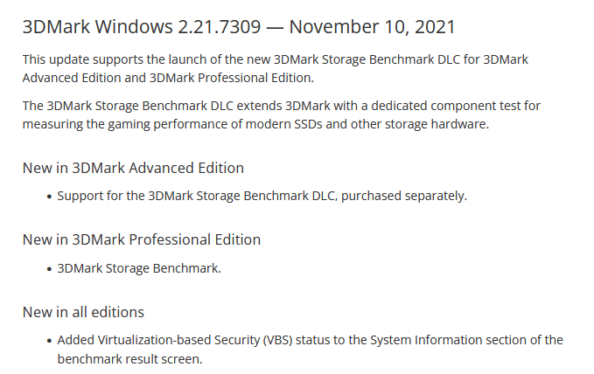Viewport: 594px width, 374px height.
Task: Click the 3DMark Windows 2.21.7309 release heading
Action: coord(239,27)
